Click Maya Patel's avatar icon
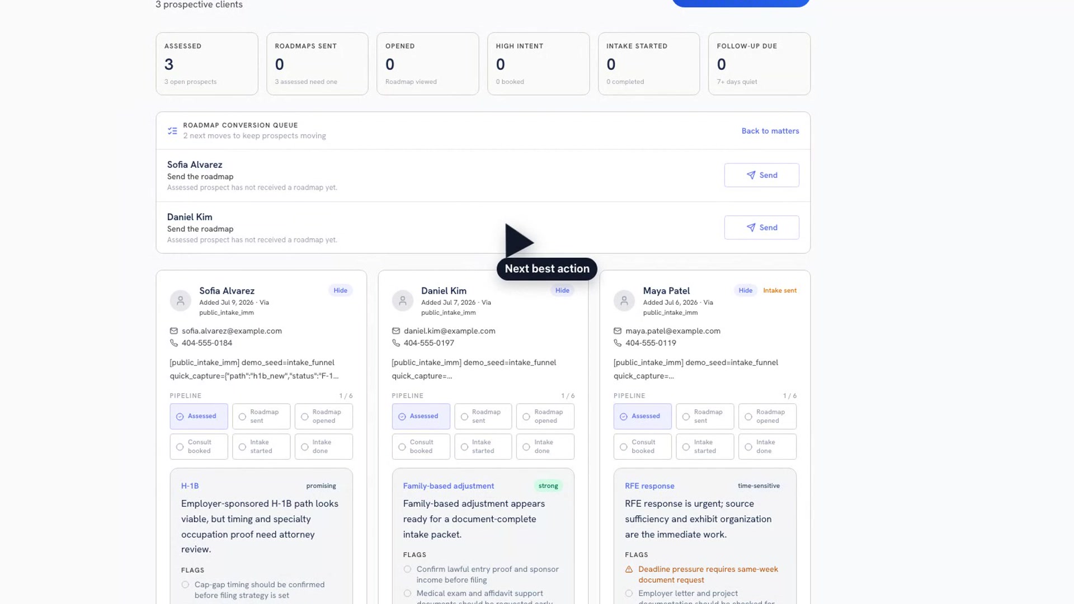This screenshot has height=604, width=1074. pyautogui.click(x=624, y=301)
